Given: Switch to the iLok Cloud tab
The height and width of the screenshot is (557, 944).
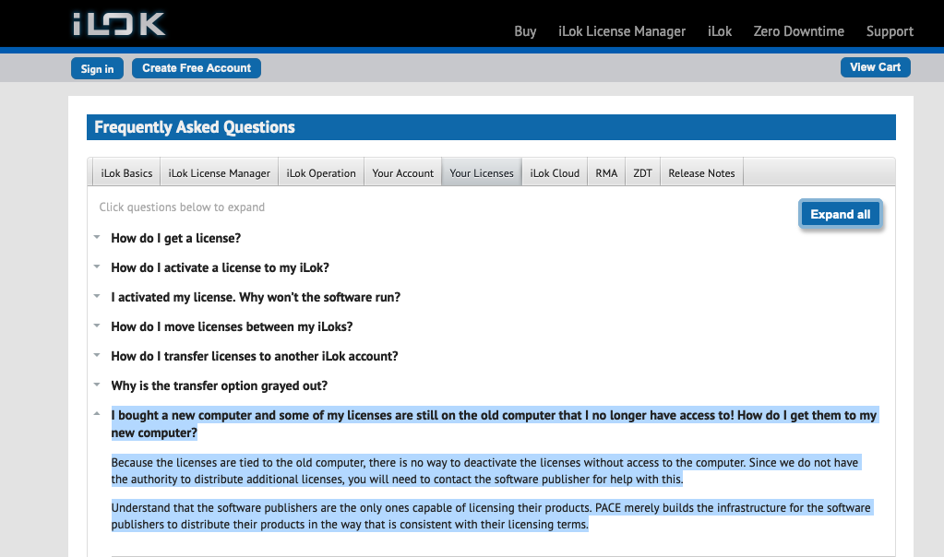Looking at the screenshot, I should pos(555,173).
